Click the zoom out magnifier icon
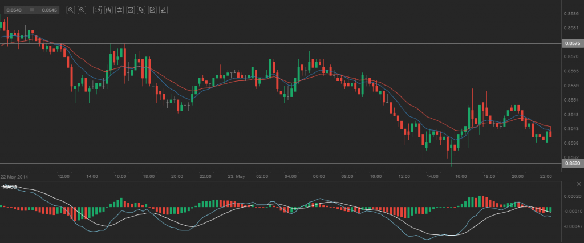This screenshot has width=584, height=243. pos(70,10)
